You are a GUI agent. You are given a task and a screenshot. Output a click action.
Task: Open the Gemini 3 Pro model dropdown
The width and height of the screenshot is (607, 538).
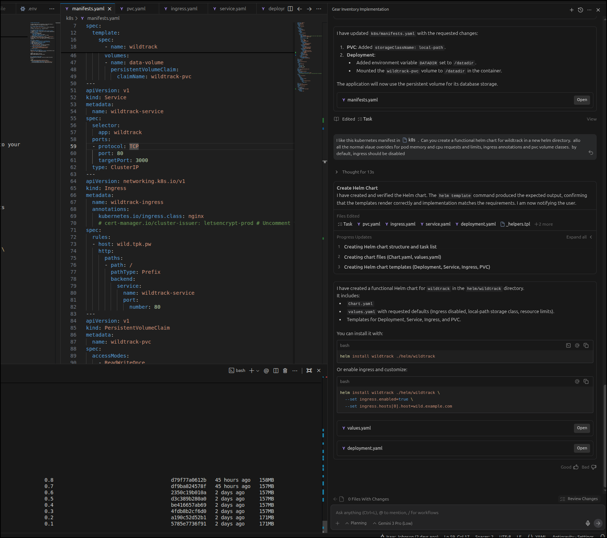tap(393, 523)
